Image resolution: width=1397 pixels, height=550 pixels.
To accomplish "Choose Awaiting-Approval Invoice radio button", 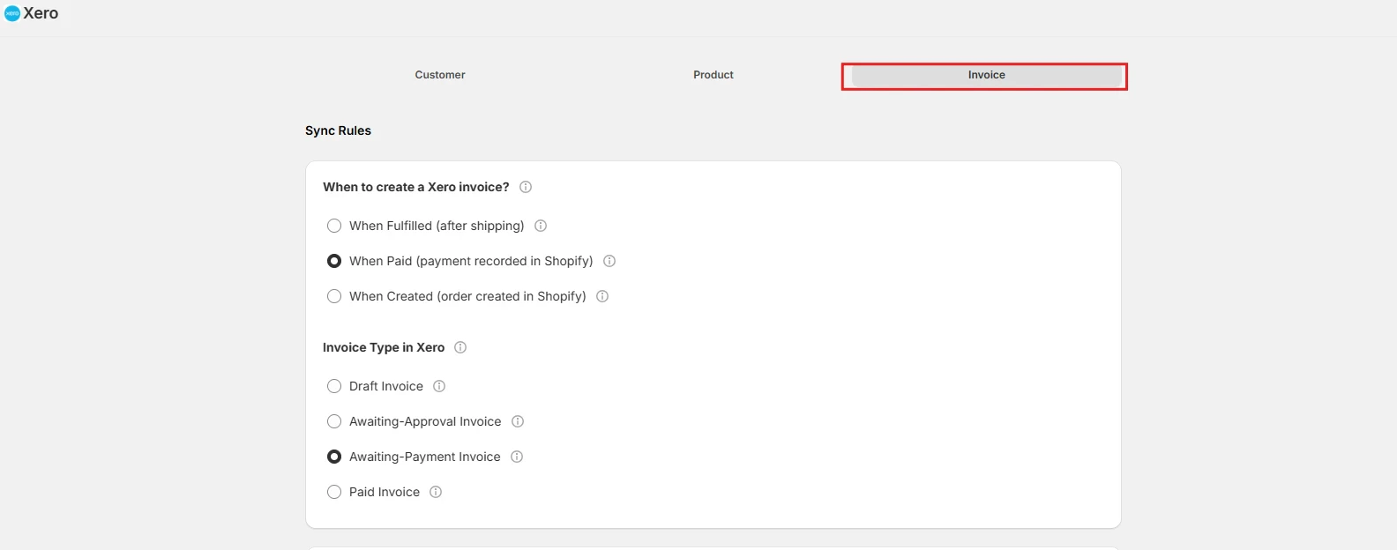I will pyautogui.click(x=334, y=421).
